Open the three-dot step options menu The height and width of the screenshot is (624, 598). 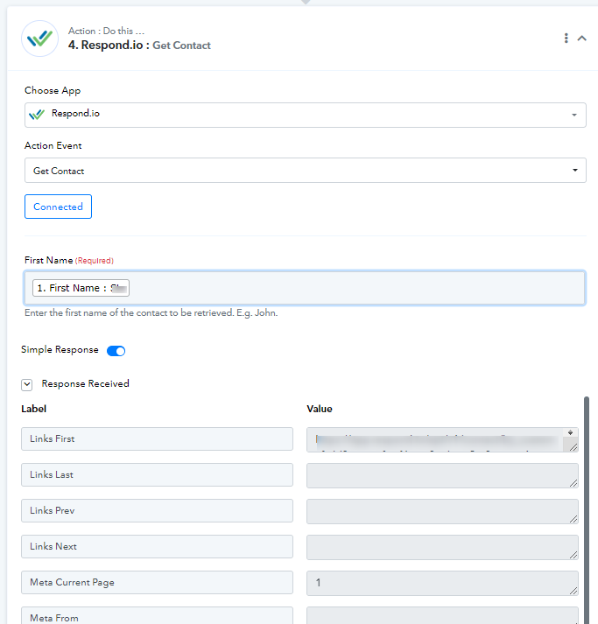tap(566, 39)
